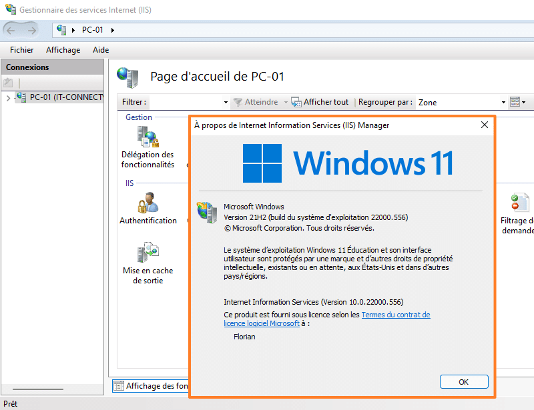Switch to Affichage des fonctionnalités tab

[151, 386]
